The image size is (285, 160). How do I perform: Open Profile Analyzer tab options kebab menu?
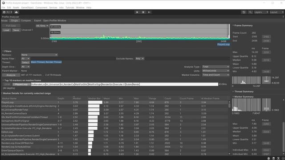click(283, 17)
